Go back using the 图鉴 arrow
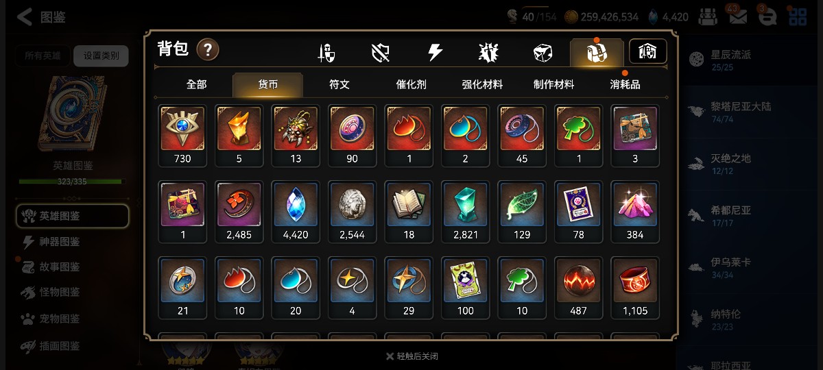Image resolution: width=823 pixels, height=370 pixels. click(x=41, y=17)
